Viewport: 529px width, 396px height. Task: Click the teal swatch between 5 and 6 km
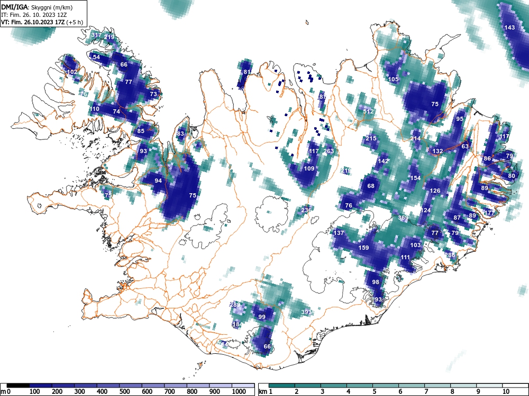[x=386, y=385]
